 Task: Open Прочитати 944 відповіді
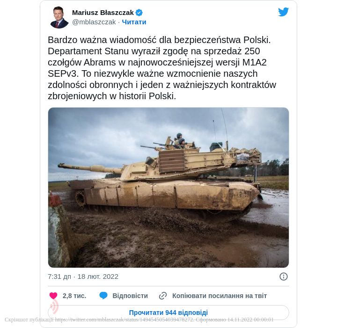tap(168, 313)
